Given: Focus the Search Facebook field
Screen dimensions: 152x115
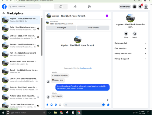Looking at the screenshot, I should (24, 7).
